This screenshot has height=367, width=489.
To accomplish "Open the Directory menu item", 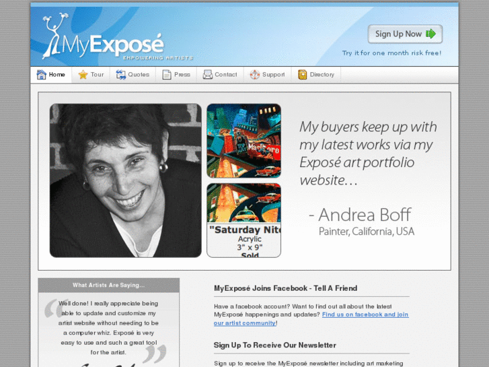I will [x=316, y=75].
